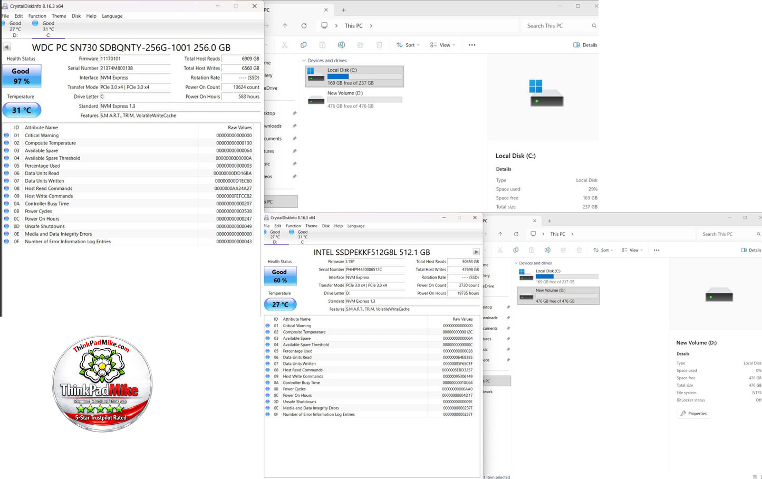
Task: Click chevron after This PC in Explorer with Local Disk selected
Action: (371, 25)
